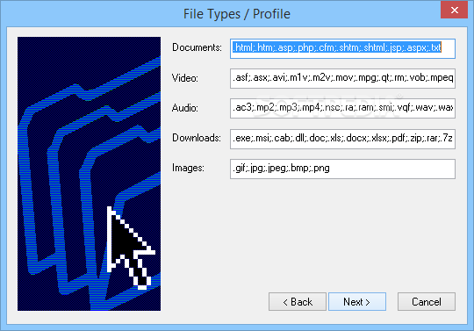Click the Video: label
Viewport: 474px width, 331px height.
(184, 78)
